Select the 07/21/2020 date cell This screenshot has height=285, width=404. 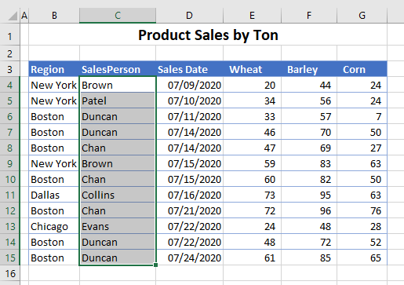point(189,210)
